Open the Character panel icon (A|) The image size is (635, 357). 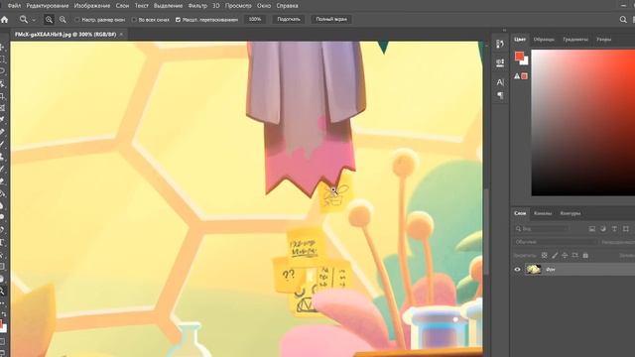pyautogui.click(x=500, y=82)
